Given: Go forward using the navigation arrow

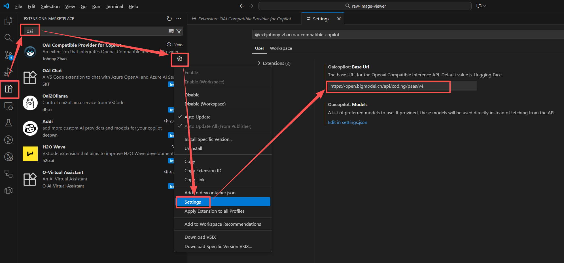Looking at the screenshot, I should [x=251, y=6].
